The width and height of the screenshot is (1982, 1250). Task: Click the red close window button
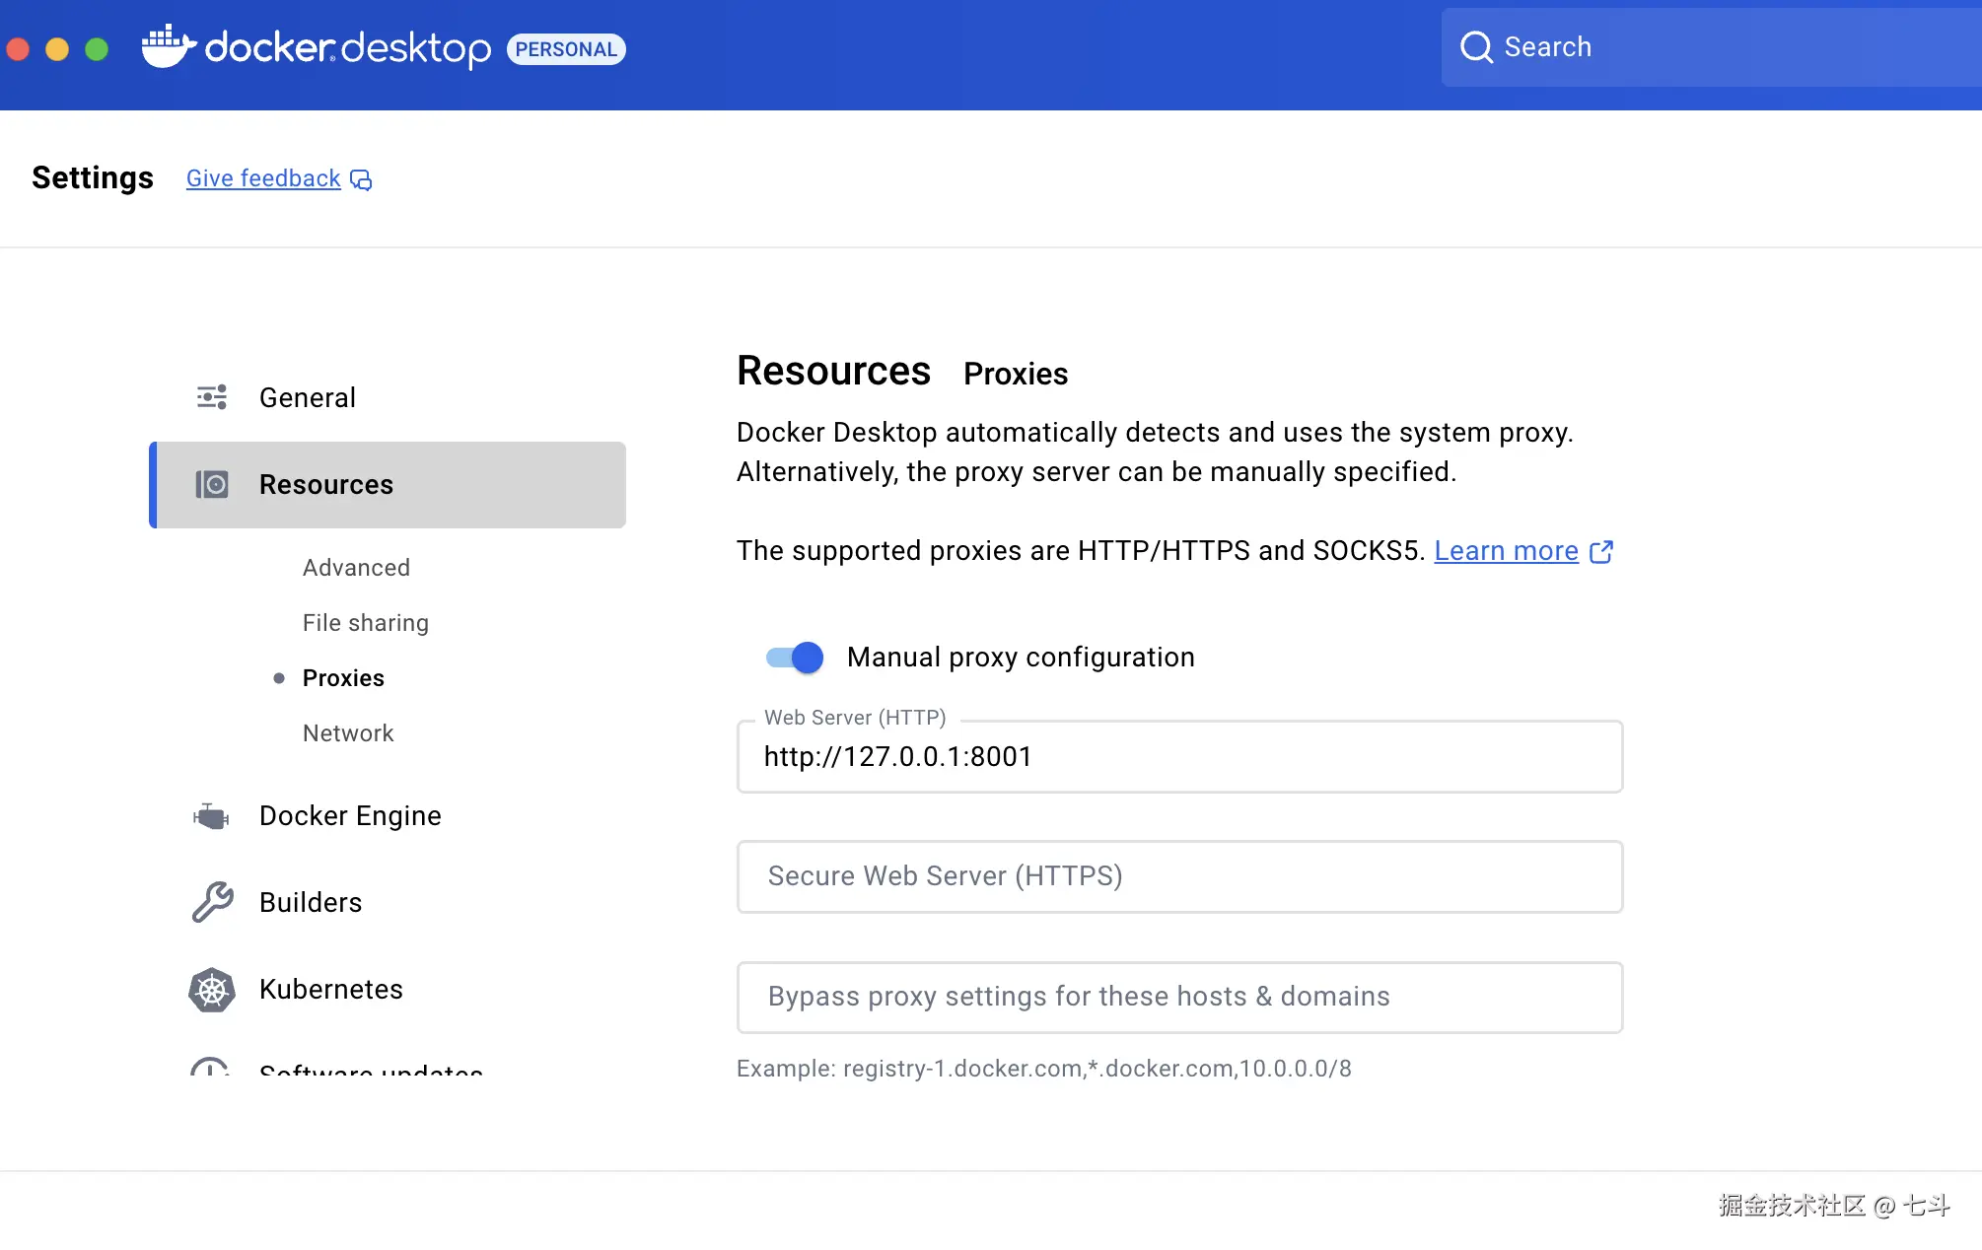tap(18, 48)
